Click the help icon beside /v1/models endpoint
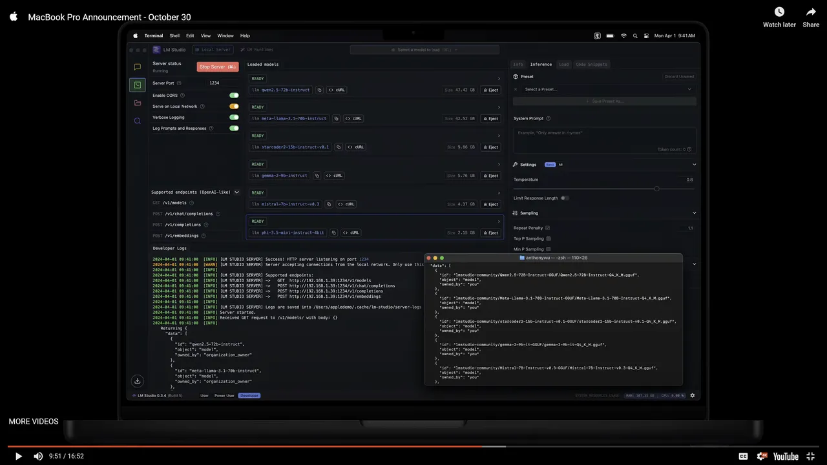The width and height of the screenshot is (827, 465). [x=191, y=203]
